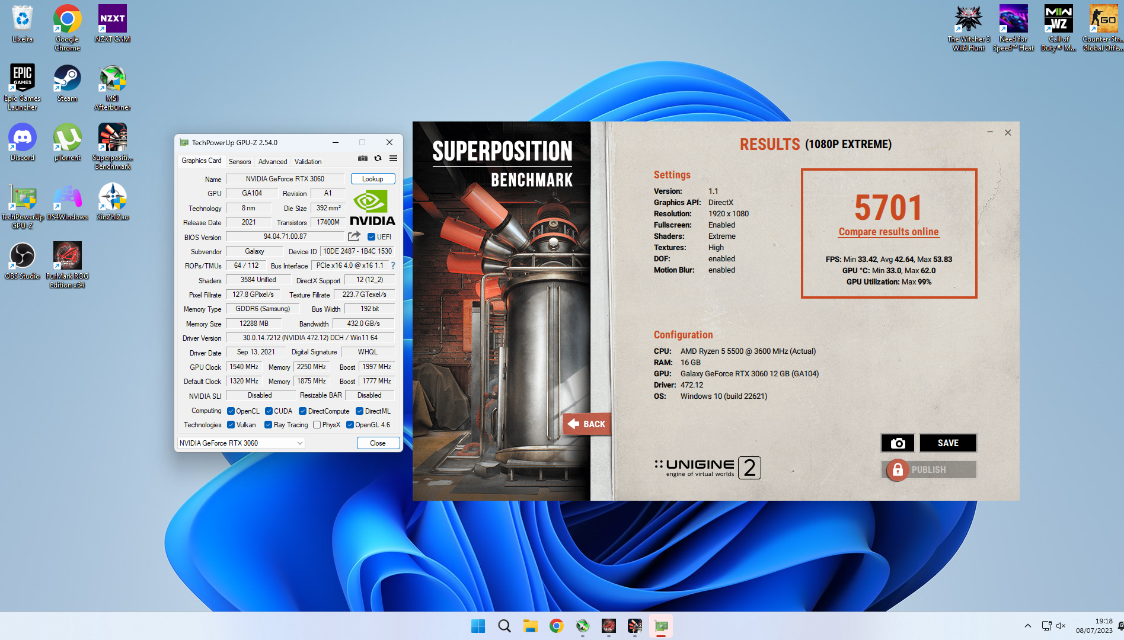1124x640 pixels.
Task: Toggle the Vulkan checkbox
Action: click(x=231, y=425)
